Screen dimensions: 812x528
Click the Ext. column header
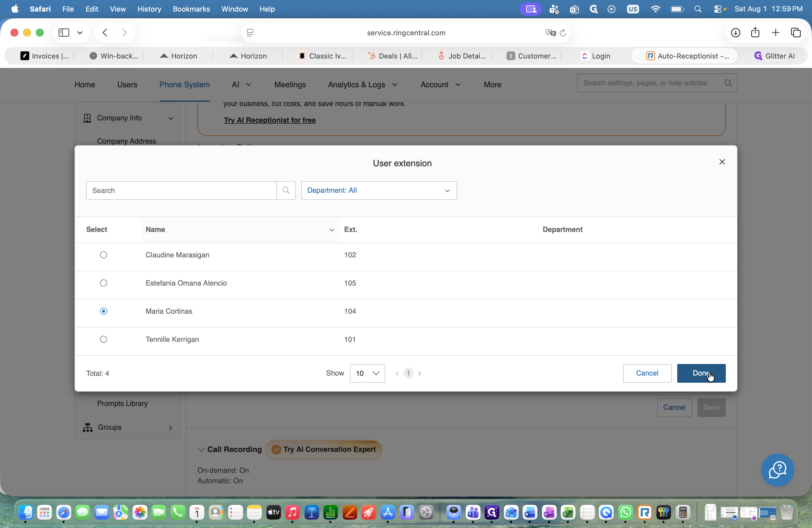coord(350,229)
